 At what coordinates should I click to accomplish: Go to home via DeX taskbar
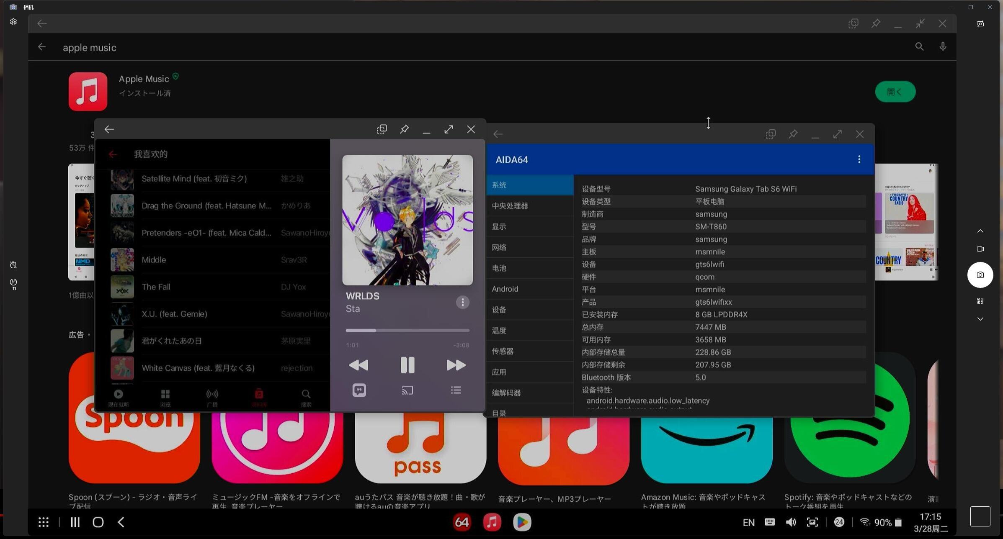(x=98, y=522)
